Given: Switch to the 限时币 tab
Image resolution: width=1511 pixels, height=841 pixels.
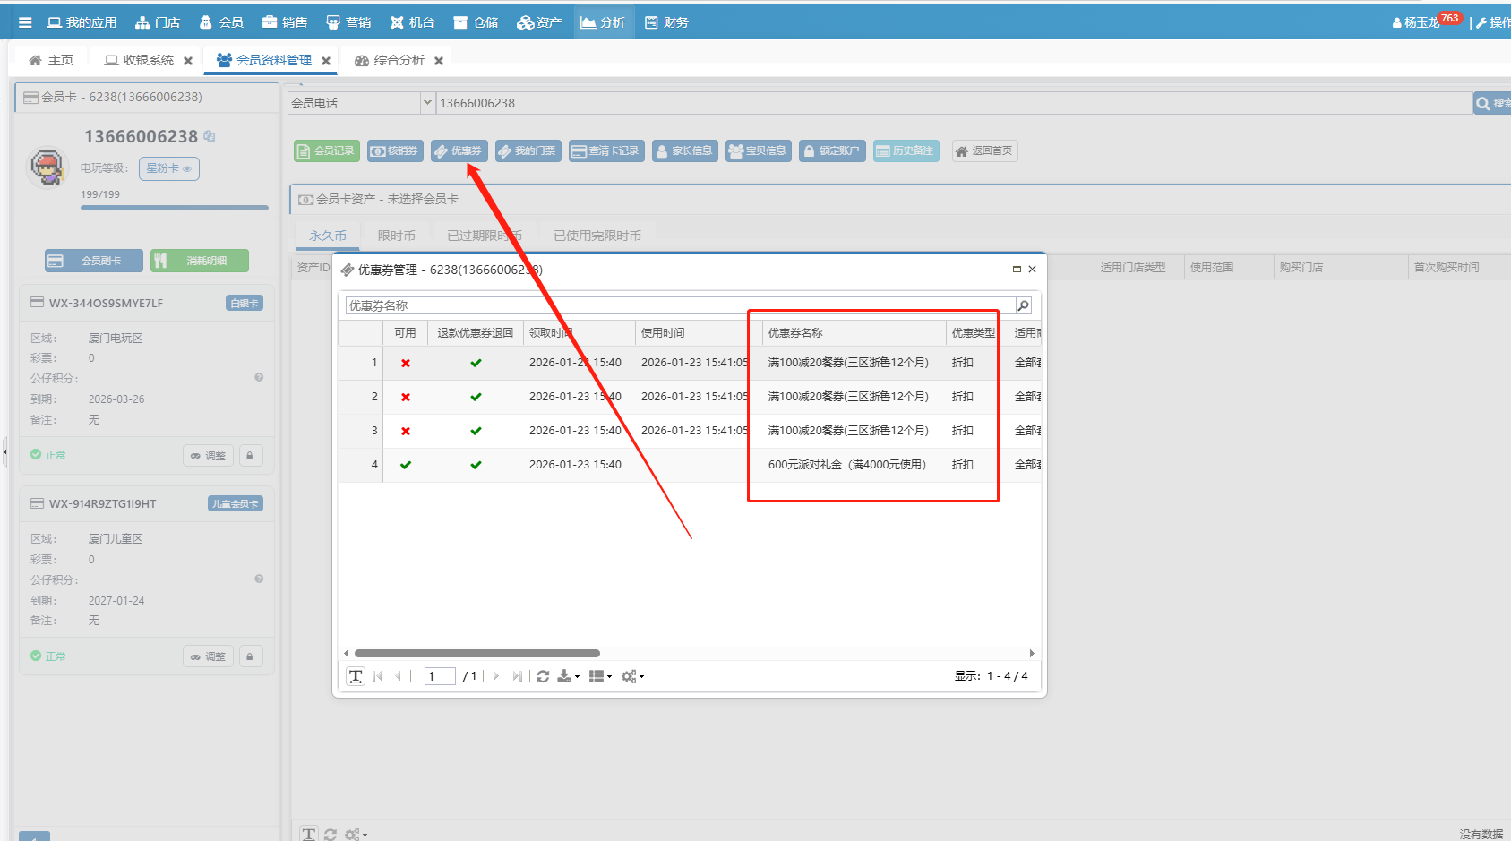Looking at the screenshot, I should 396,236.
